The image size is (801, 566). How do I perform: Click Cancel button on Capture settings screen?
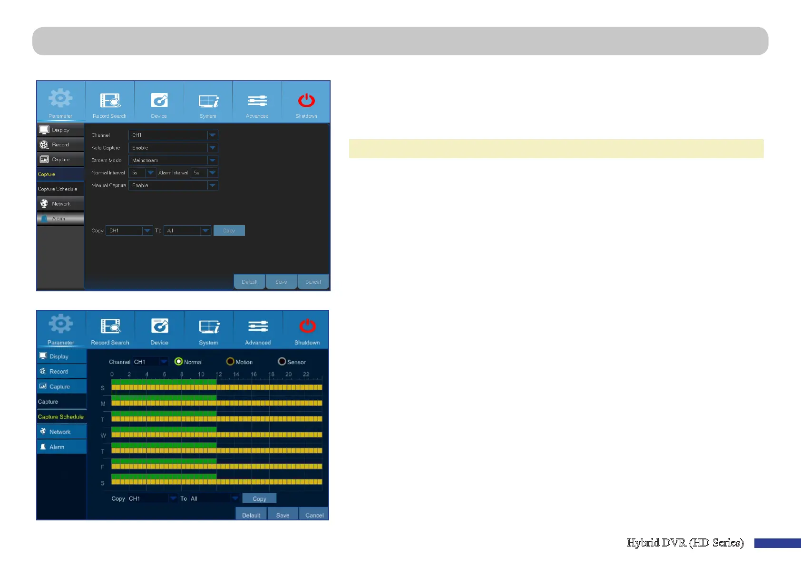(x=313, y=282)
